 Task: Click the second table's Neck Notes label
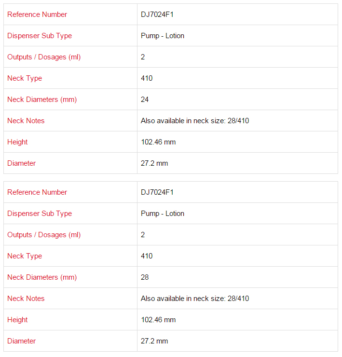26,299
